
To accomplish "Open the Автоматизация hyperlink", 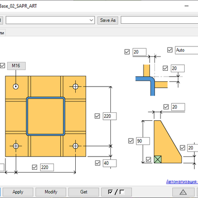I will (x=182, y=182).
